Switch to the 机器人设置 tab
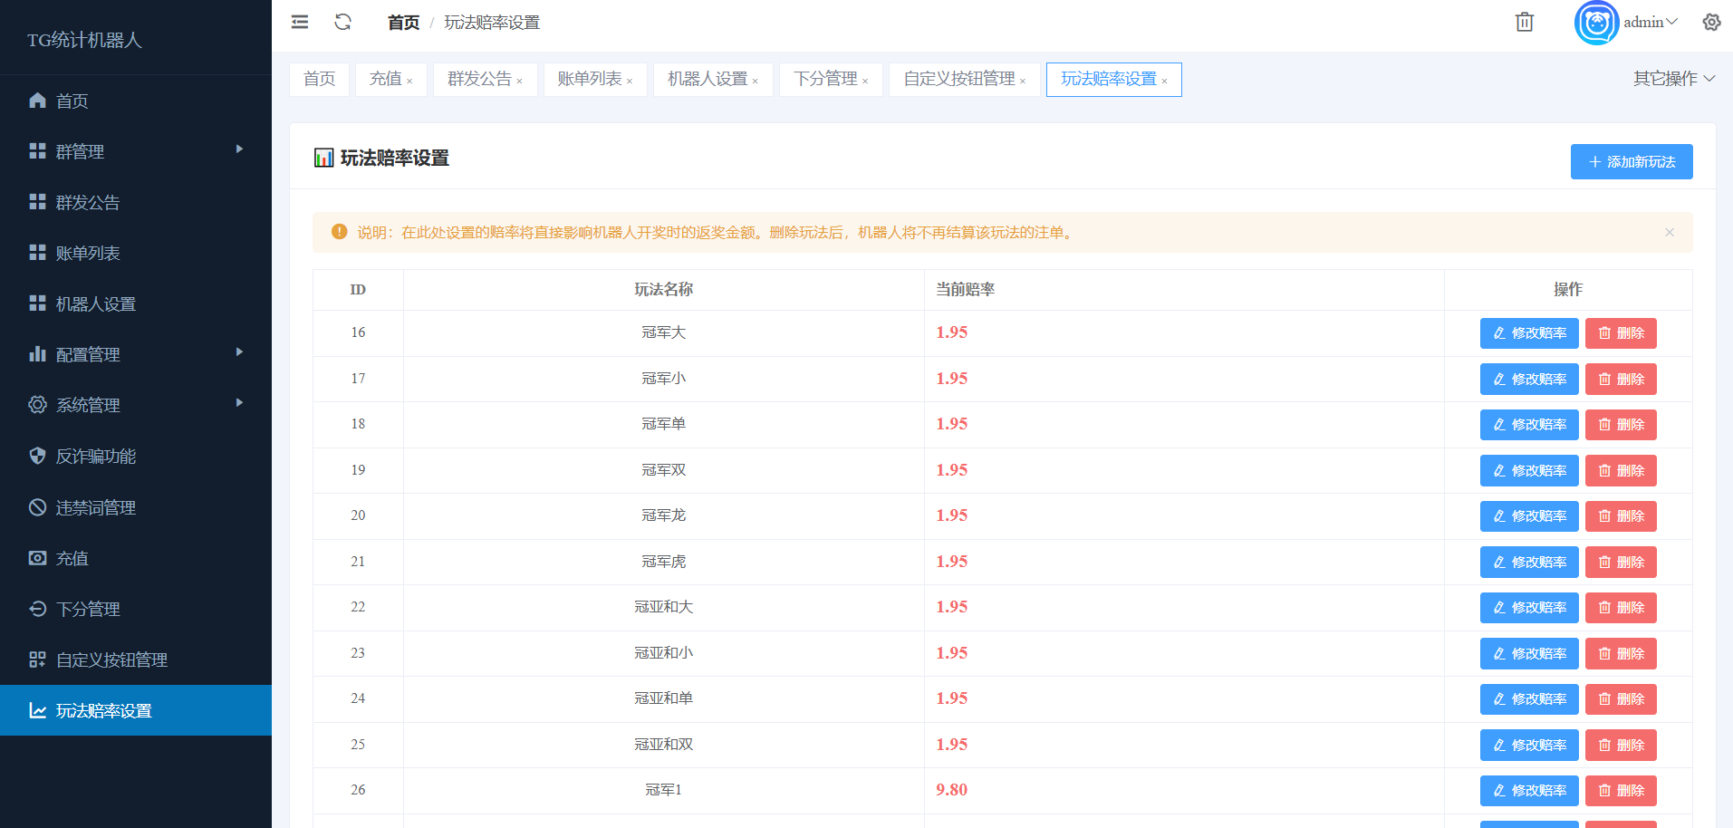The height and width of the screenshot is (828, 1733). tap(707, 79)
